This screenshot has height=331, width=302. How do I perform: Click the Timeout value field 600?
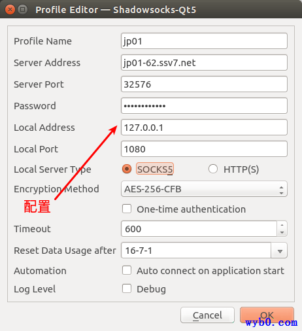199,229
